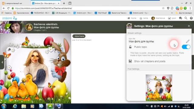
Task: Open the kimis section in the nav bar
Action: click(144, 18)
